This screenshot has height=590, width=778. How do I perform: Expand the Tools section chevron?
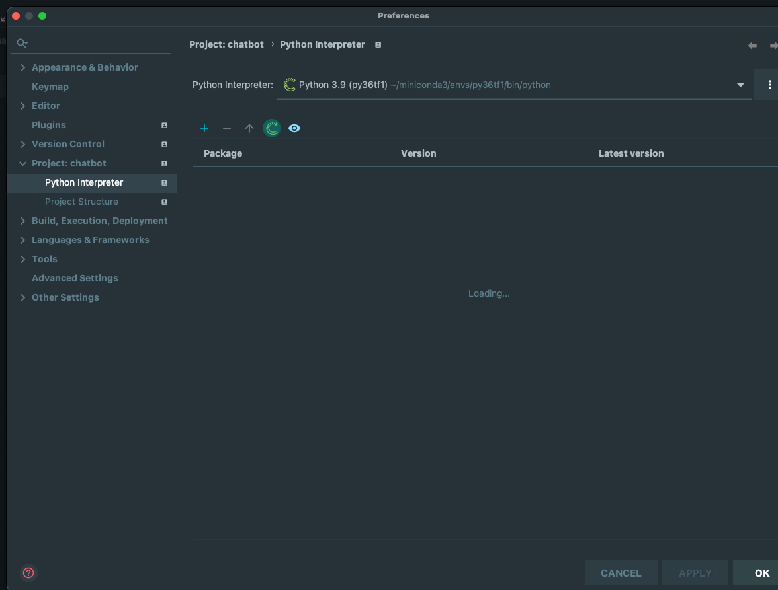(x=22, y=259)
